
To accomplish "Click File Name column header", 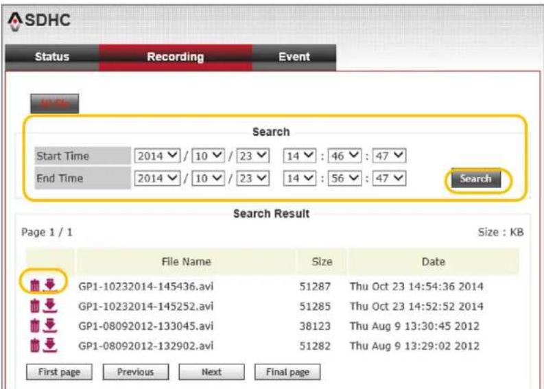I will point(187,261).
